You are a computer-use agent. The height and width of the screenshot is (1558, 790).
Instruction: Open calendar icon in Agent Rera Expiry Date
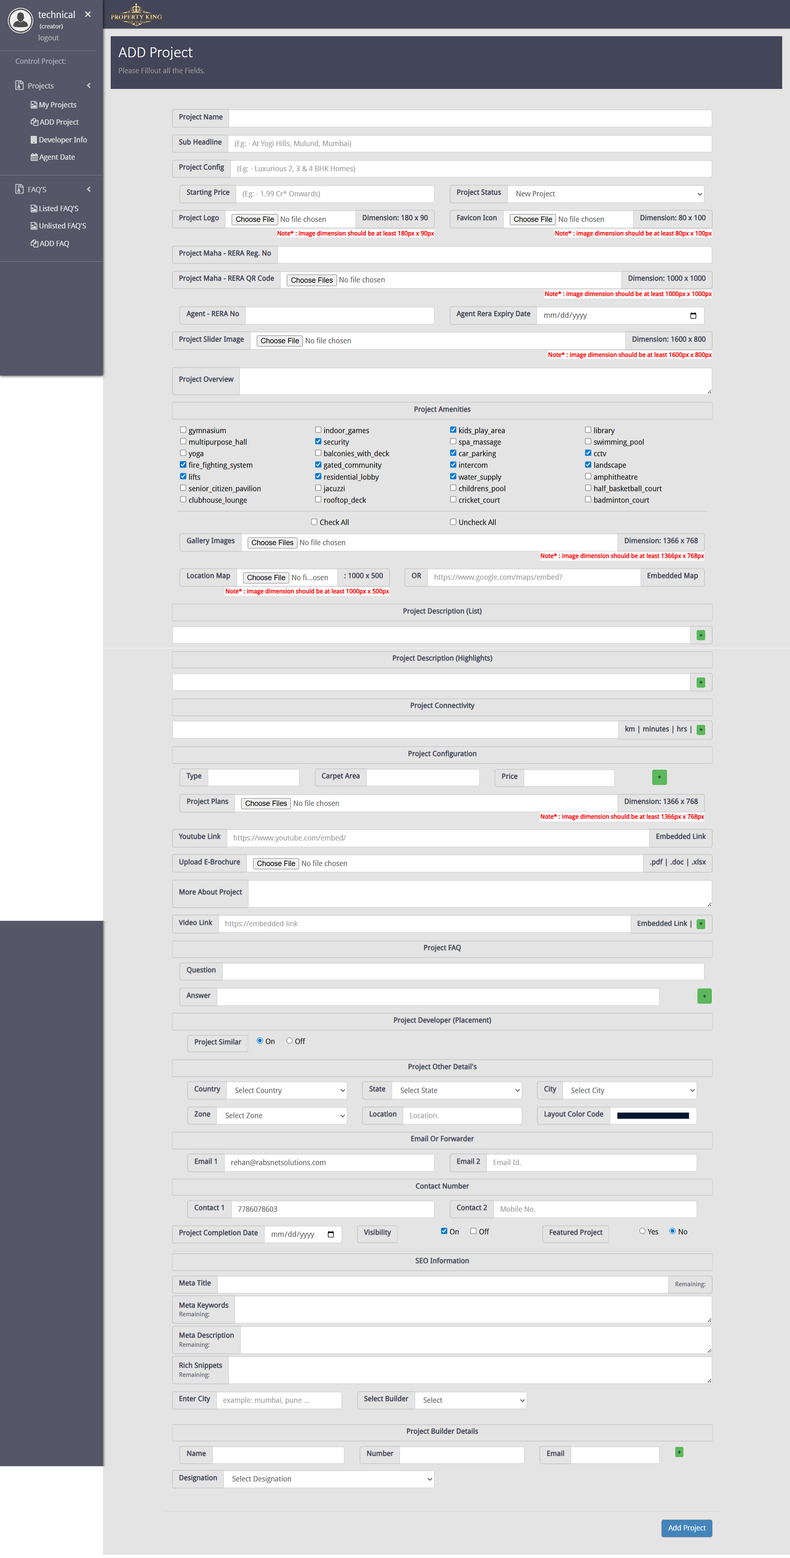[692, 316]
